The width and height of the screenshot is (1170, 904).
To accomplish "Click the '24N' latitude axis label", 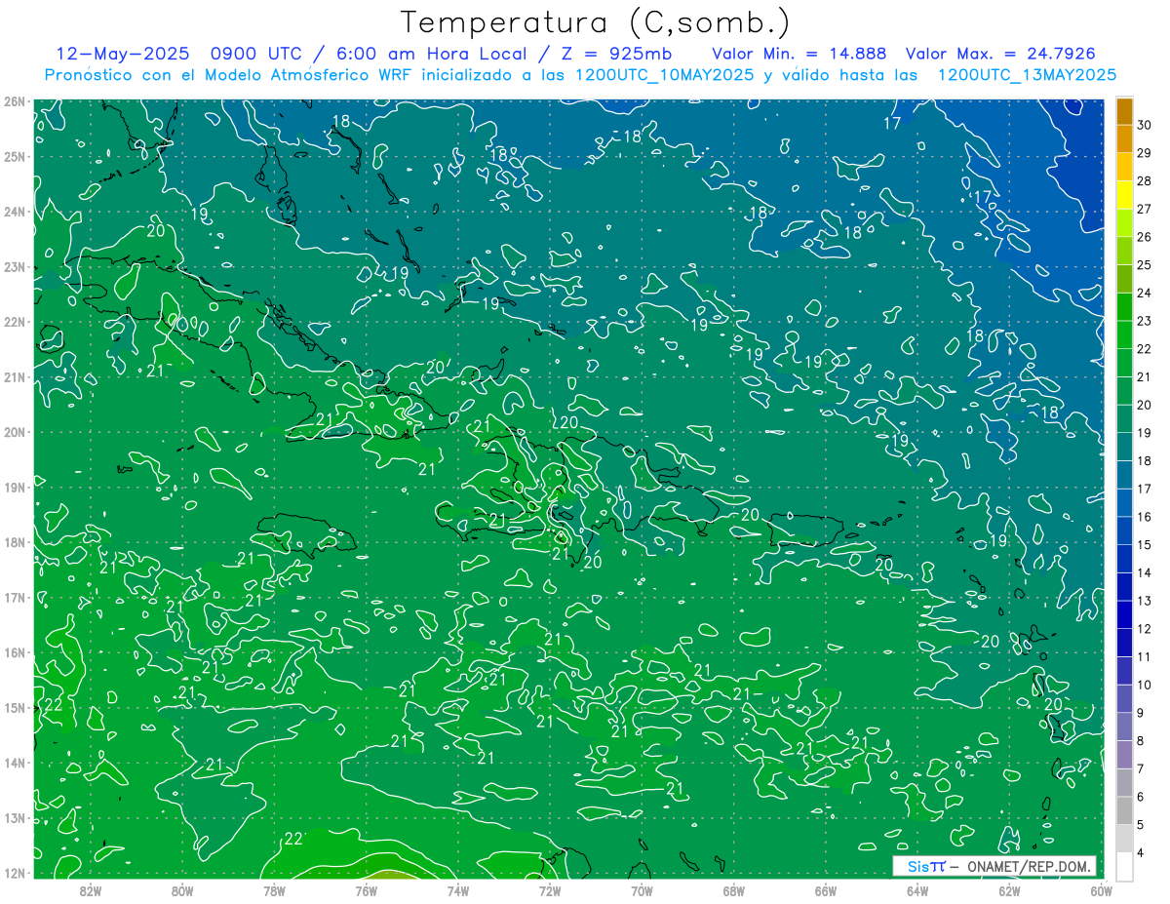I will pyautogui.click(x=14, y=212).
